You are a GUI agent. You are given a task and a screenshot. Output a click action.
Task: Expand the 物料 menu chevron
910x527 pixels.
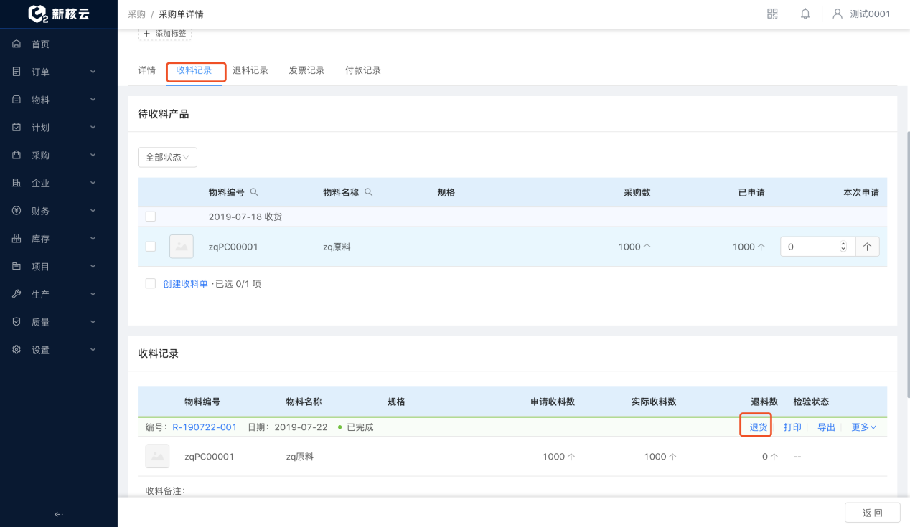point(93,100)
